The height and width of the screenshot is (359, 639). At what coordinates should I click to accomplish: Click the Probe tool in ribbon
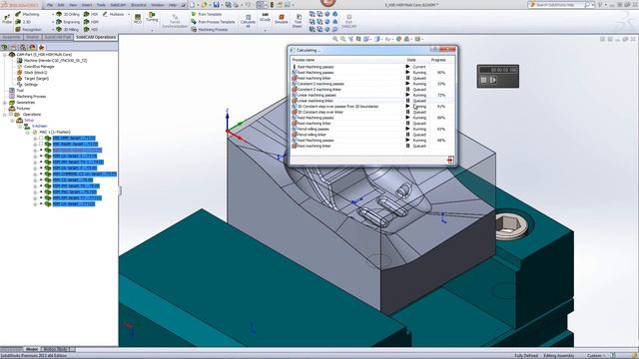coord(7,19)
